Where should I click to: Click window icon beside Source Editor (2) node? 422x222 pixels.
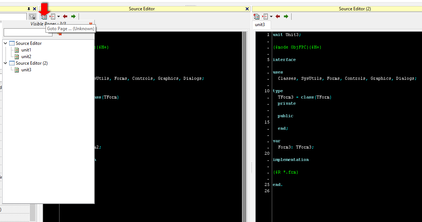[x=12, y=63]
